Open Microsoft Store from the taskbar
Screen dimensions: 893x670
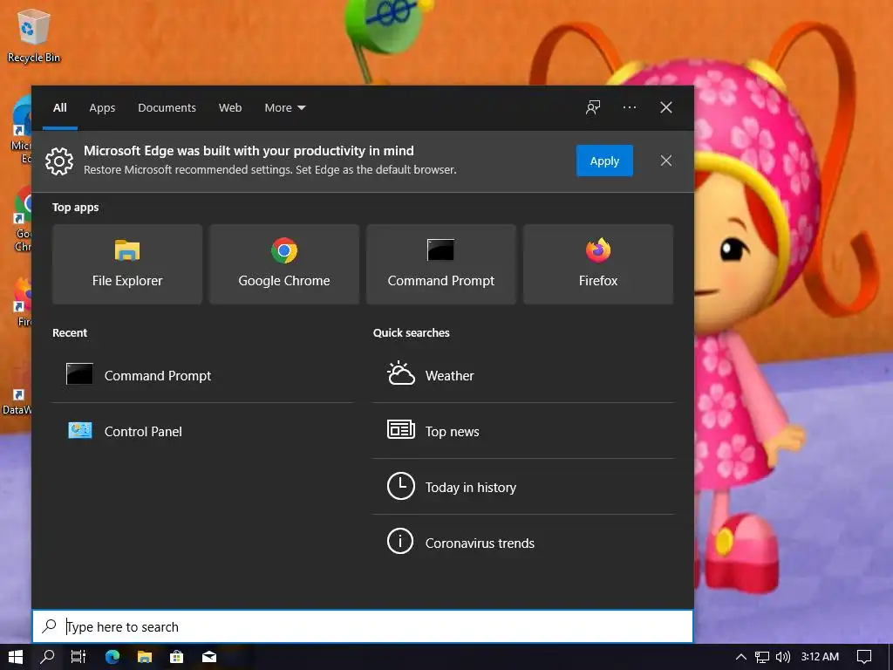click(176, 657)
